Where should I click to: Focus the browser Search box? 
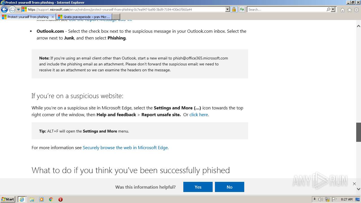coord(287,9)
